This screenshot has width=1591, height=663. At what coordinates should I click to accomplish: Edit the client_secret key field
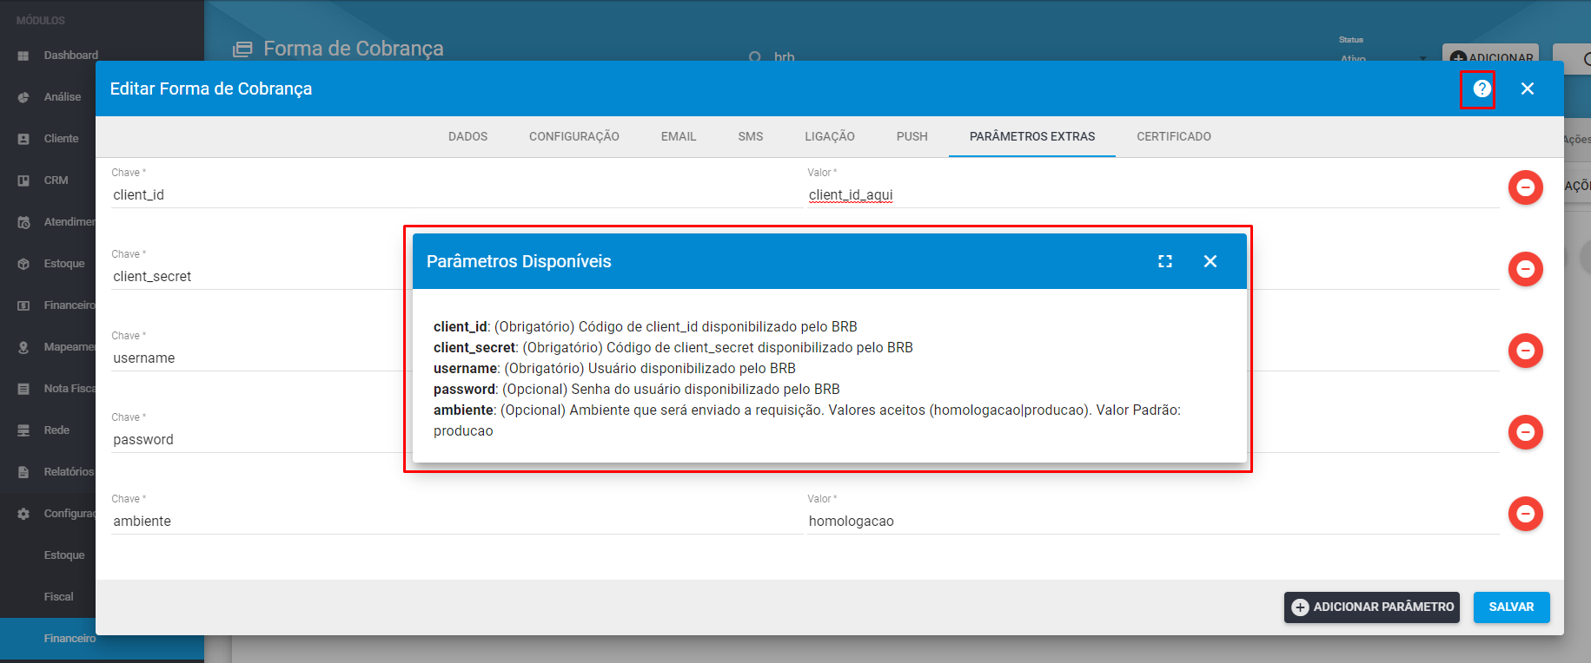pyautogui.click(x=259, y=276)
